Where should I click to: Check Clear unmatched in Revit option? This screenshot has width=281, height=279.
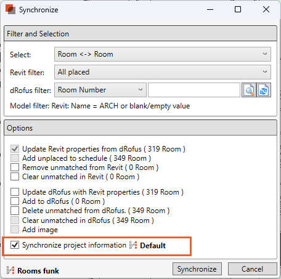coord(15,177)
